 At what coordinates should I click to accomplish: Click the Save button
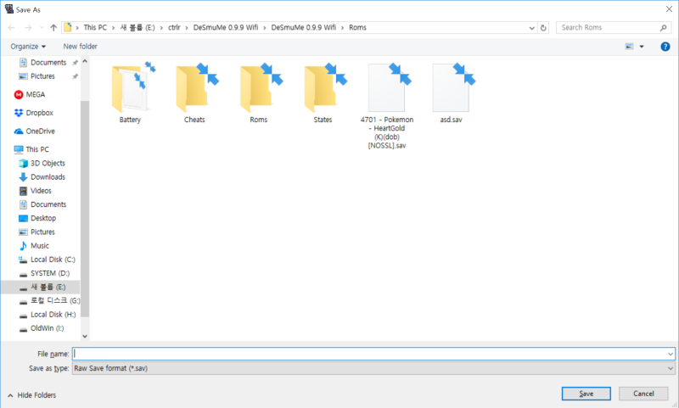[586, 394]
